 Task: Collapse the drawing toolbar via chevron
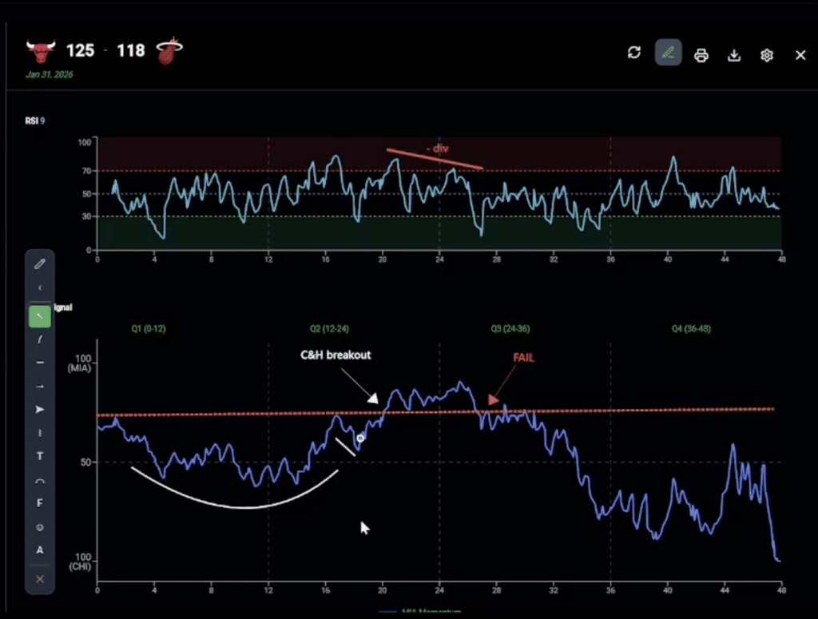tap(40, 288)
